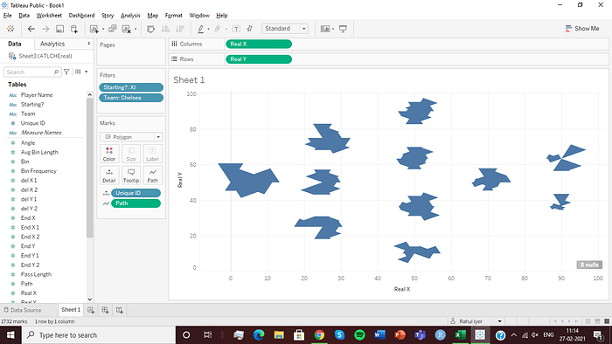The height and width of the screenshot is (344, 612).
Task: Select the Player Name field
Action: click(x=37, y=94)
